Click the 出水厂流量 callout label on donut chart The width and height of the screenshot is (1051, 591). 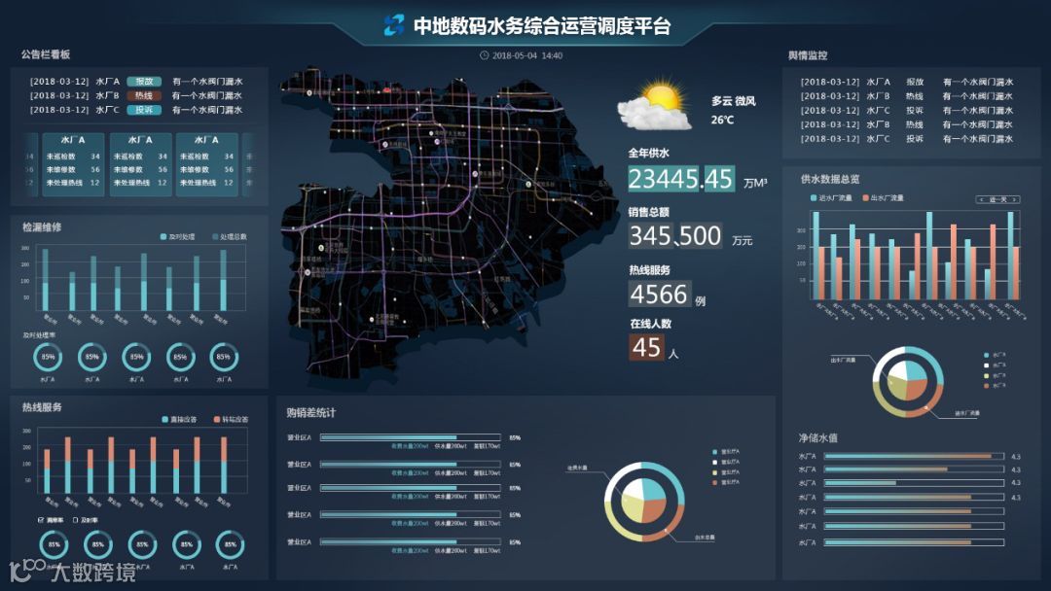(843, 360)
